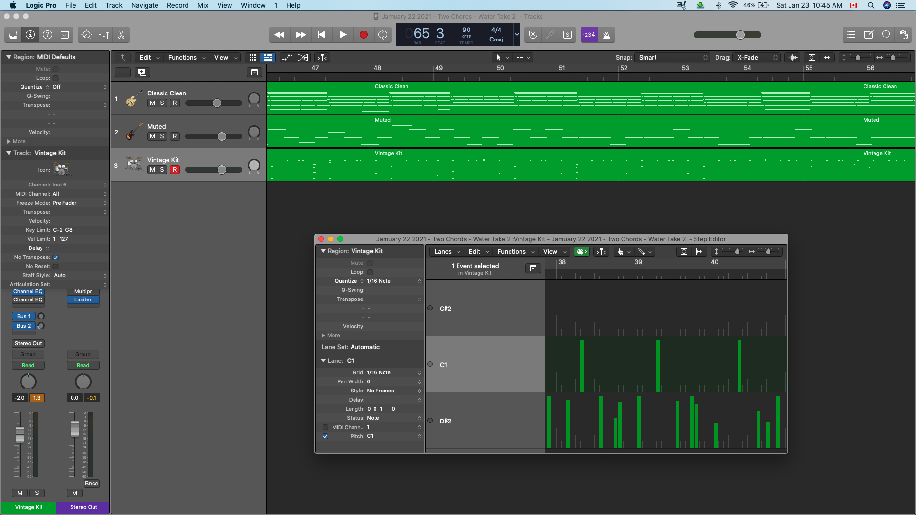Screen dimensions: 916x515
Task: Toggle the Solo S transport button
Action: 567,35
